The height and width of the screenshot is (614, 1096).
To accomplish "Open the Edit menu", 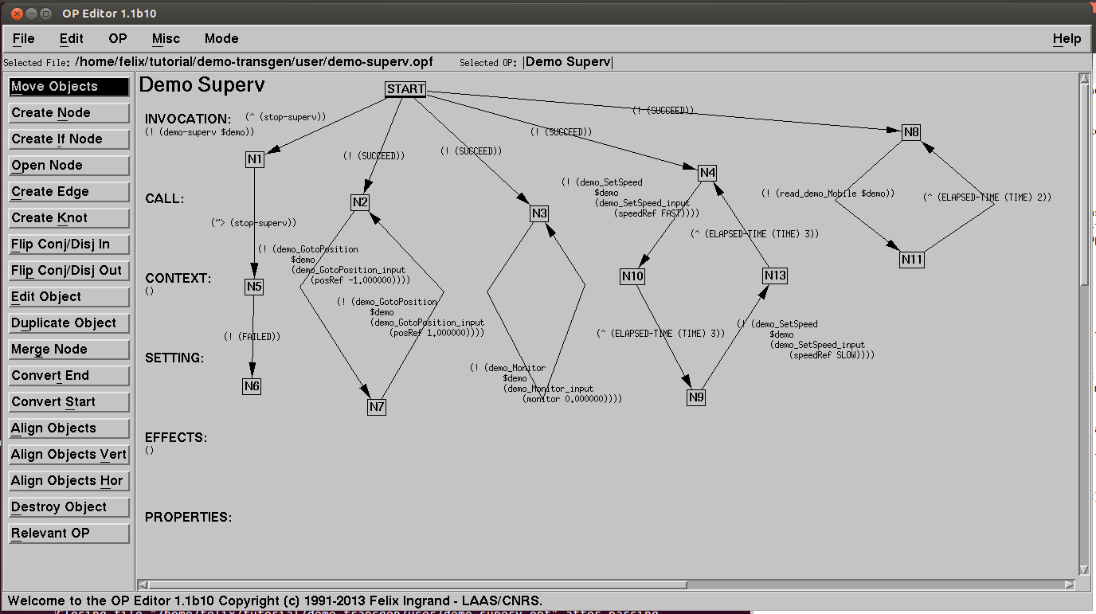I will [x=72, y=38].
